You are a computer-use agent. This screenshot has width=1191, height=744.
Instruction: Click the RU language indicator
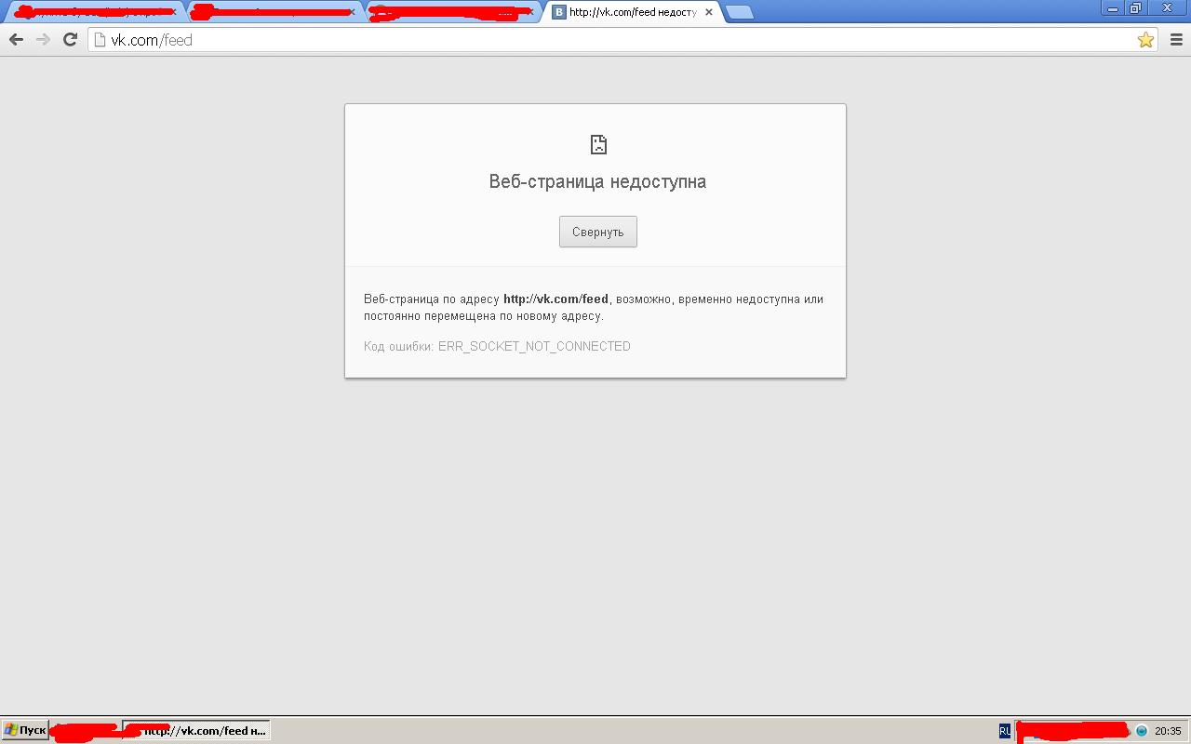(x=1005, y=731)
